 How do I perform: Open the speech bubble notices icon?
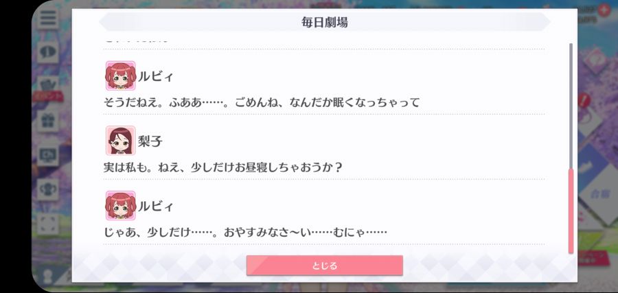(x=48, y=51)
